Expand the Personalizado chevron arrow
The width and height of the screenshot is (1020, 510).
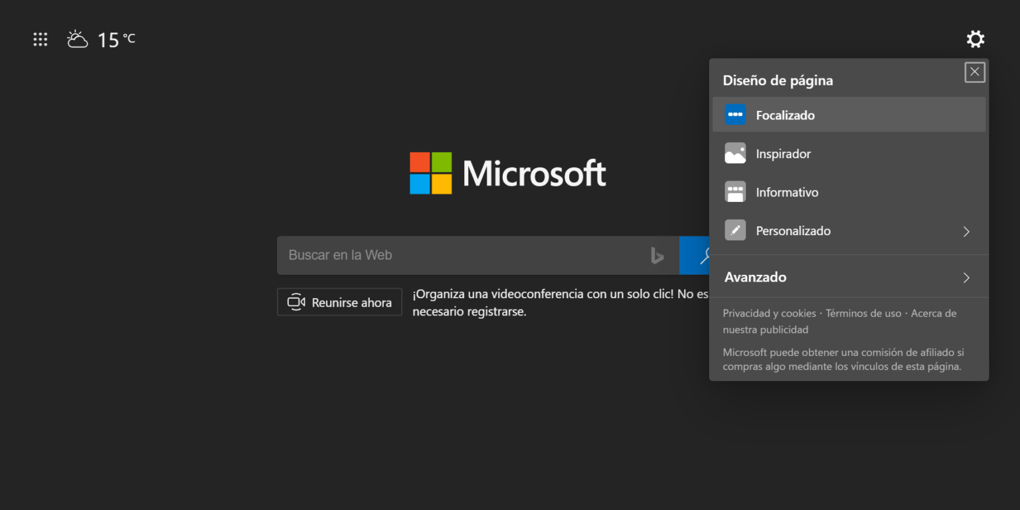(967, 231)
